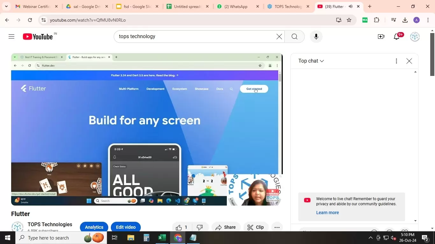Open Chrome media controls
Viewport: 435px width, 244px height.
click(x=394, y=20)
